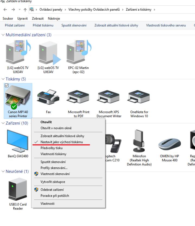Open the Nástroje menu
This screenshot has height=226, width=195.
pyautogui.click(x=54, y=18)
